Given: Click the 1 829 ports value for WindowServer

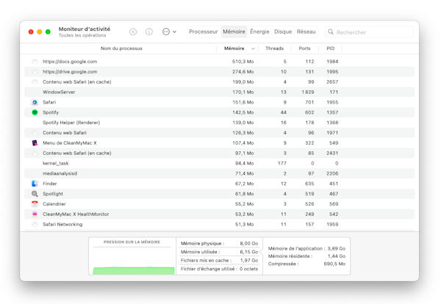Looking at the screenshot, I should point(308,92).
